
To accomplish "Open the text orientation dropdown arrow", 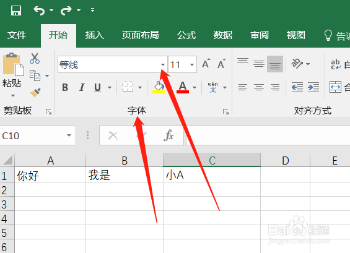I will click(x=308, y=64).
